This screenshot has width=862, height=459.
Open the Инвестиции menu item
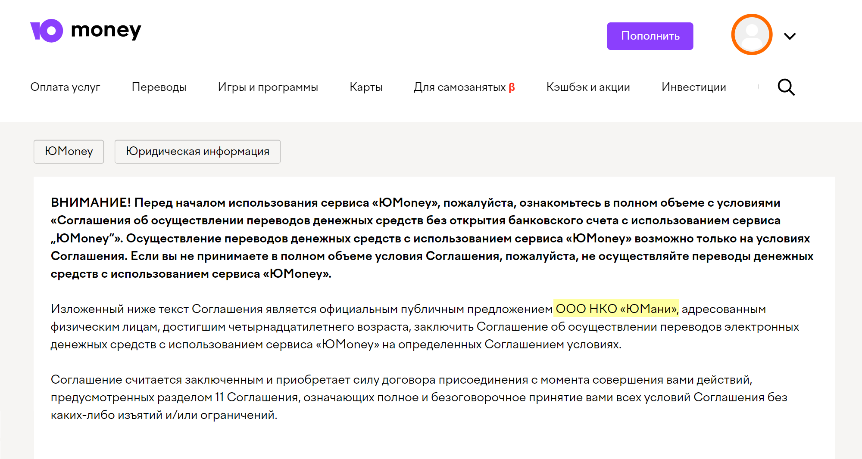point(694,87)
